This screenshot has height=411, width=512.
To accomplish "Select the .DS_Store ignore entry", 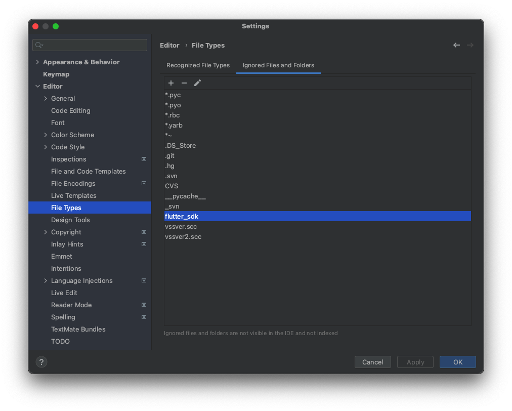I will tap(181, 145).
